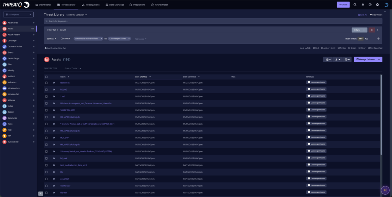Toggle the NOT checkbox on Filter Set 1
392x197 pixels.
tap(61, 30)
